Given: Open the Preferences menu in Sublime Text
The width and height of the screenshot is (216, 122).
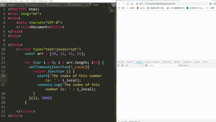Looking at the screenshot, I should pyautogui.click(x=43, y=1).
